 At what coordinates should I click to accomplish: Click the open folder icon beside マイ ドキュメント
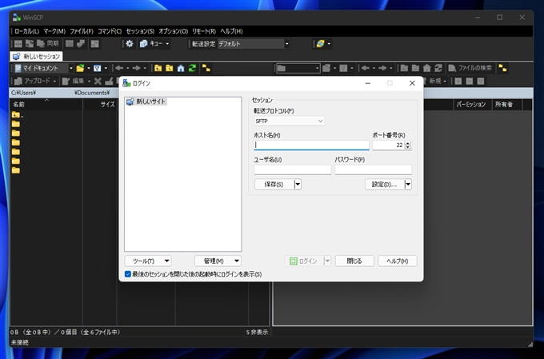80,69
